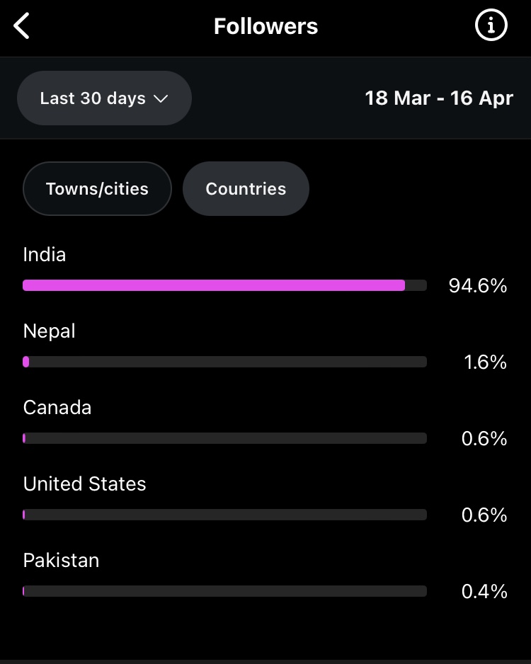This screenshot has height=664, width=531.
Task: Click the India follower bar
Action: (225, 285)
